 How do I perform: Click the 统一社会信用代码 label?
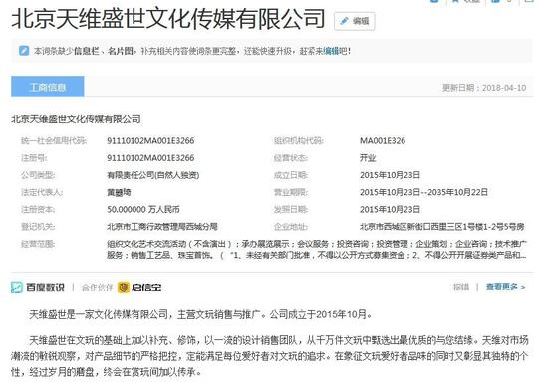click(54, 141)
